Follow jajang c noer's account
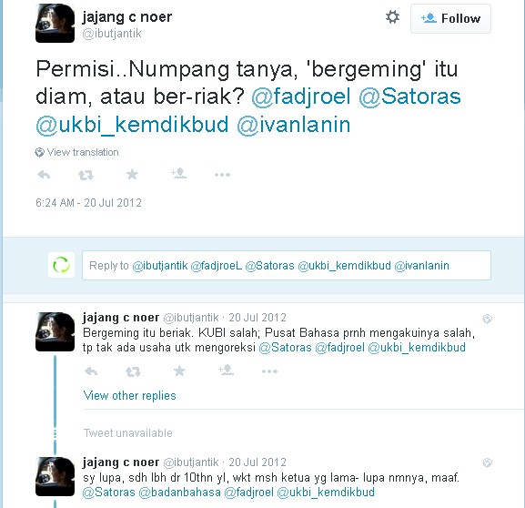Viewport: 525px width, 508px height. (x=450, y=18)
